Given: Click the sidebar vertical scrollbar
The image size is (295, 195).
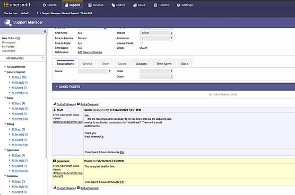Looking at the screenshot, I should (46, 96).
